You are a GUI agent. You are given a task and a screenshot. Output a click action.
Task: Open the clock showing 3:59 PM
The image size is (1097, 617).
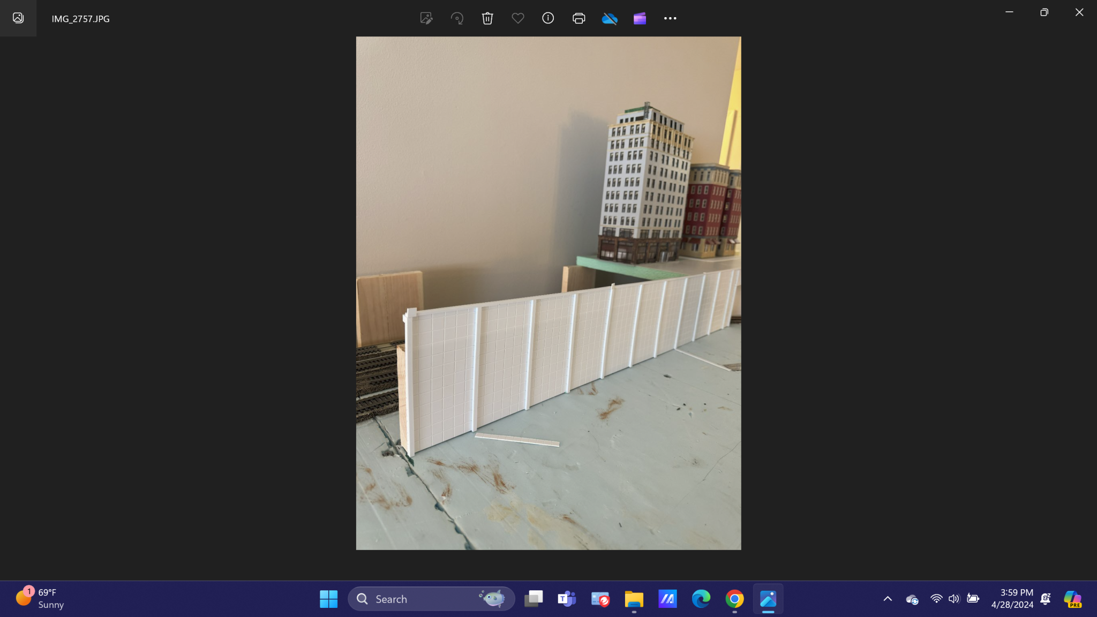(x=1012, y=599)
